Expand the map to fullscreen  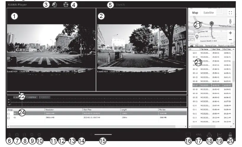point(230,13)
